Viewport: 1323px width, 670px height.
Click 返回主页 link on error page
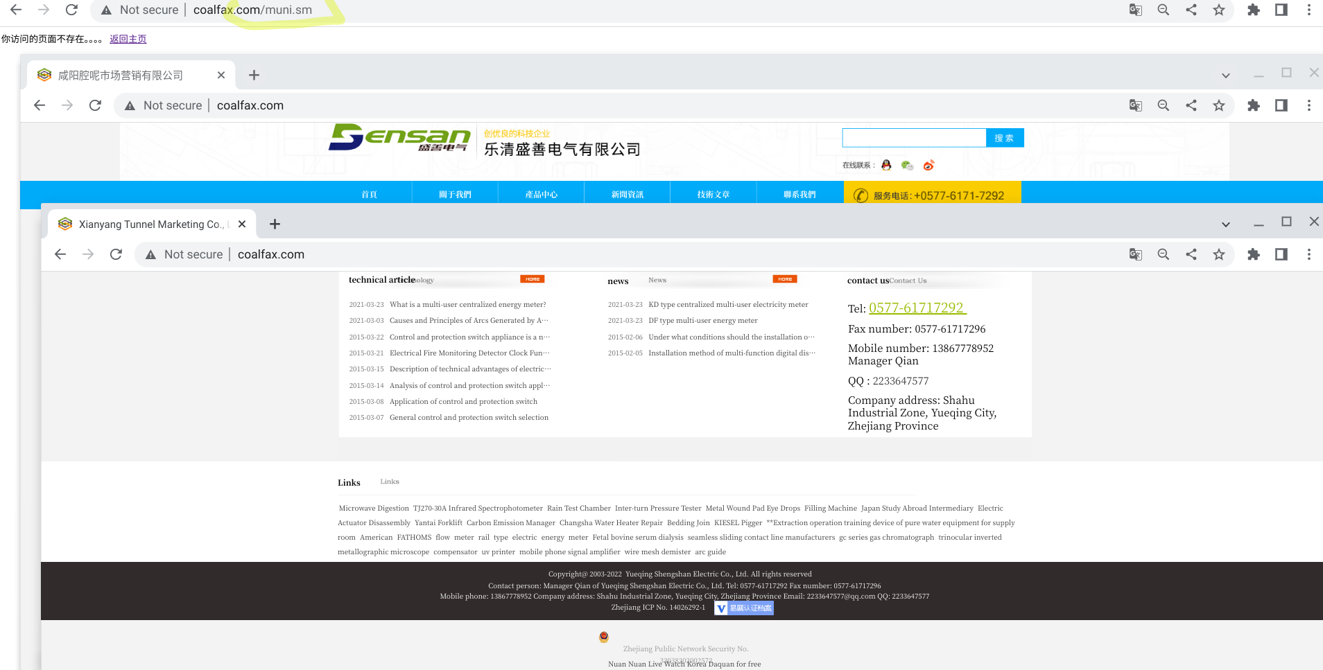(128, 39)
